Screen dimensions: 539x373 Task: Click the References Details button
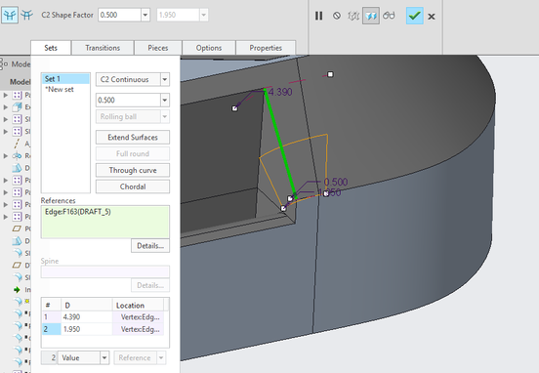pyautogui.click(x=150, y=246)
